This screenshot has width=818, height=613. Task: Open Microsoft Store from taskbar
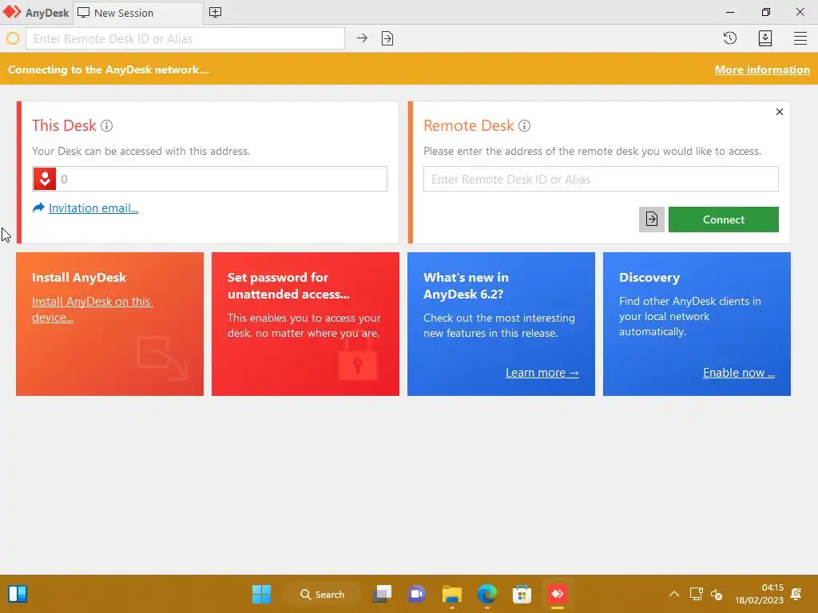click(x=522, y=594)
